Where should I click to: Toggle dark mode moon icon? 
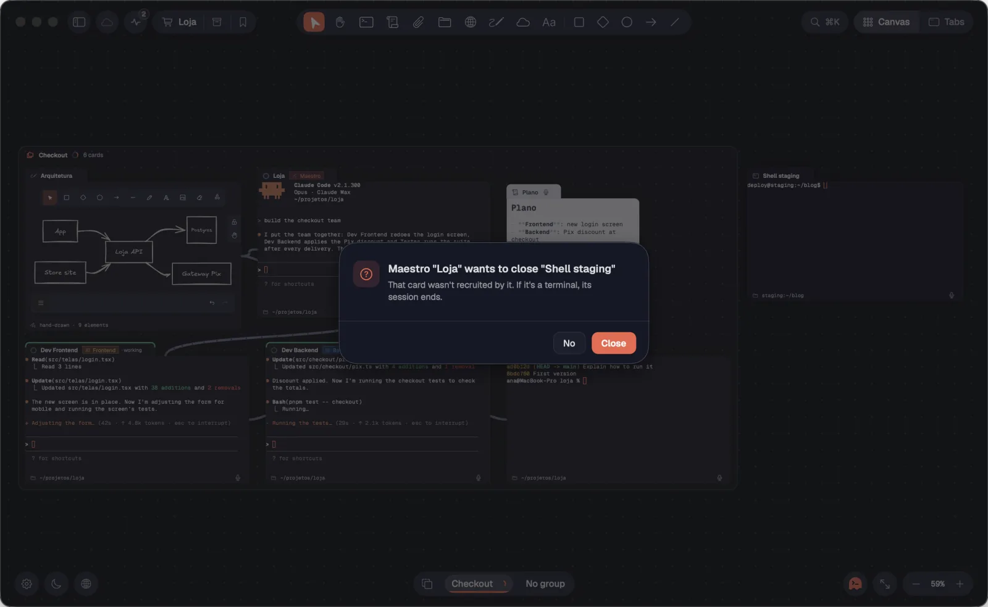56,584
